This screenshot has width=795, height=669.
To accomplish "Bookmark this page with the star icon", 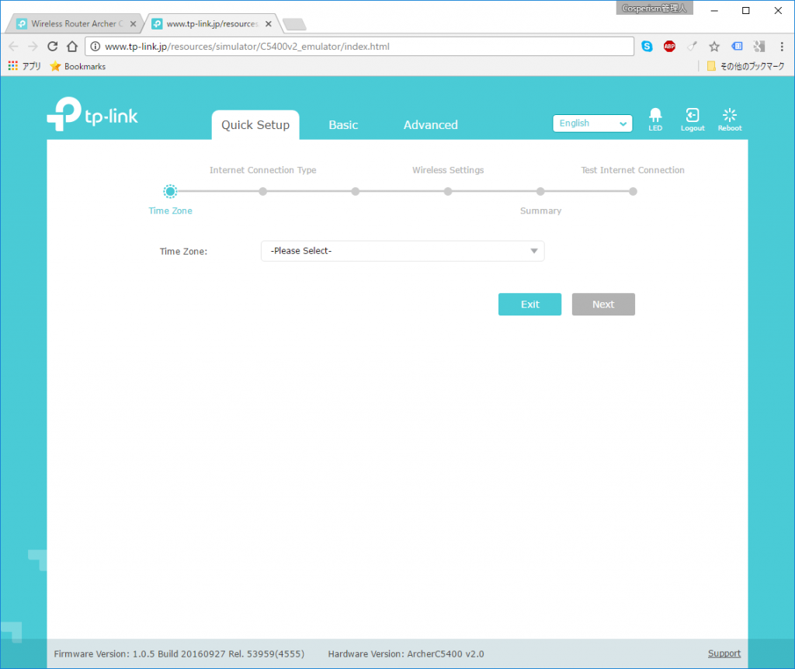I will coord(714,46).
